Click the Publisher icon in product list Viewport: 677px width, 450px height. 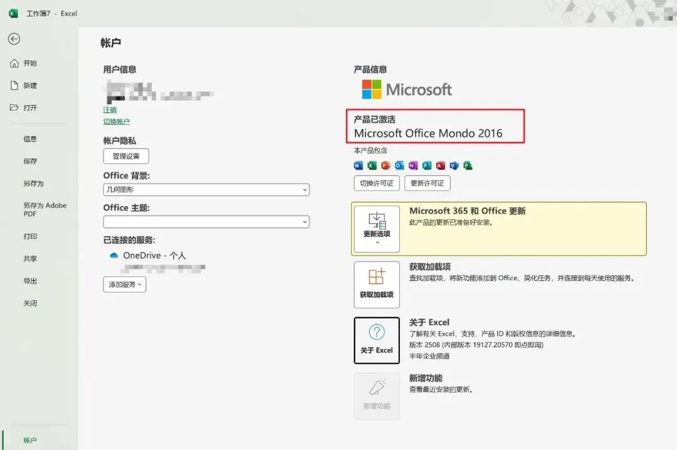[x=427, y=165]
